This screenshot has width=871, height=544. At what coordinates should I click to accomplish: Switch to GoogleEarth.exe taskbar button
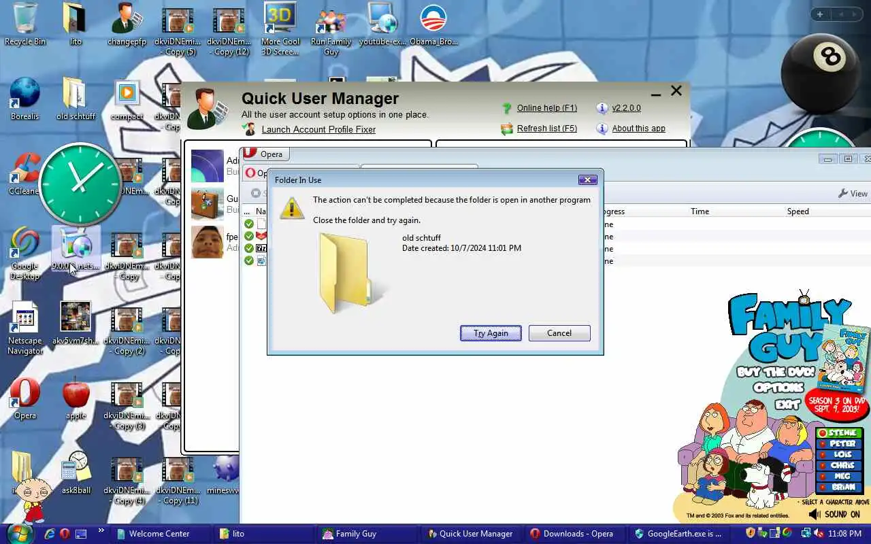click(678, 534)
